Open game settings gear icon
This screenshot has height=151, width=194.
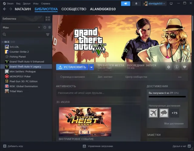[169, 67]
